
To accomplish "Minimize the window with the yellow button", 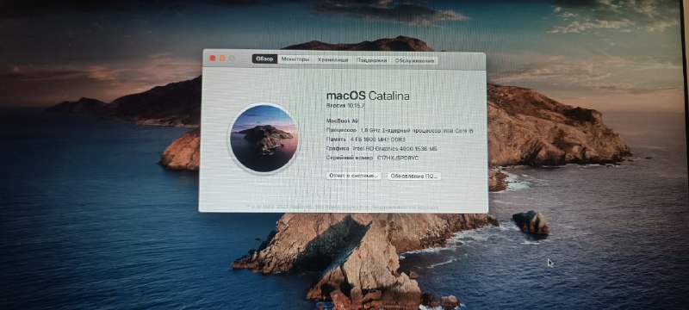I will 222,58.
